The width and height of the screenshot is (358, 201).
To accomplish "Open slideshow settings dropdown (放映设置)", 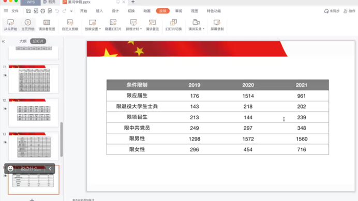I will [x=93, y=25].
